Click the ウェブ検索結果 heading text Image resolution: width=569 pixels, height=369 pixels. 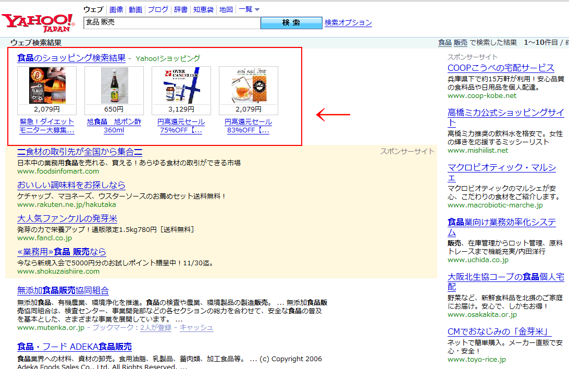(x=36, y=43)
